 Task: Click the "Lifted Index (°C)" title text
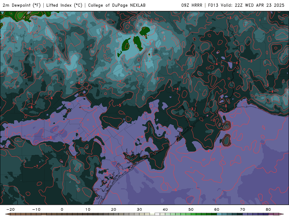click(x=64, y=5)
